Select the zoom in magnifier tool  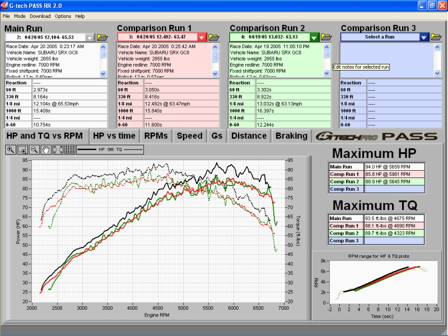point(11,150)
